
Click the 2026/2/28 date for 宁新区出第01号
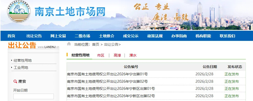pos(204,89)
